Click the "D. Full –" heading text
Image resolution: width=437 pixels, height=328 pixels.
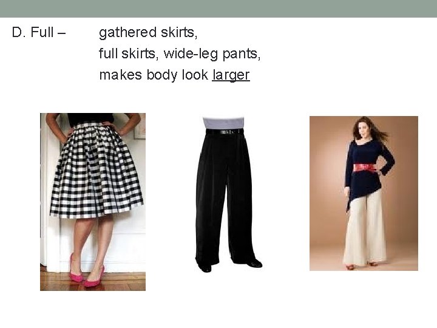[x=39, y=32]
